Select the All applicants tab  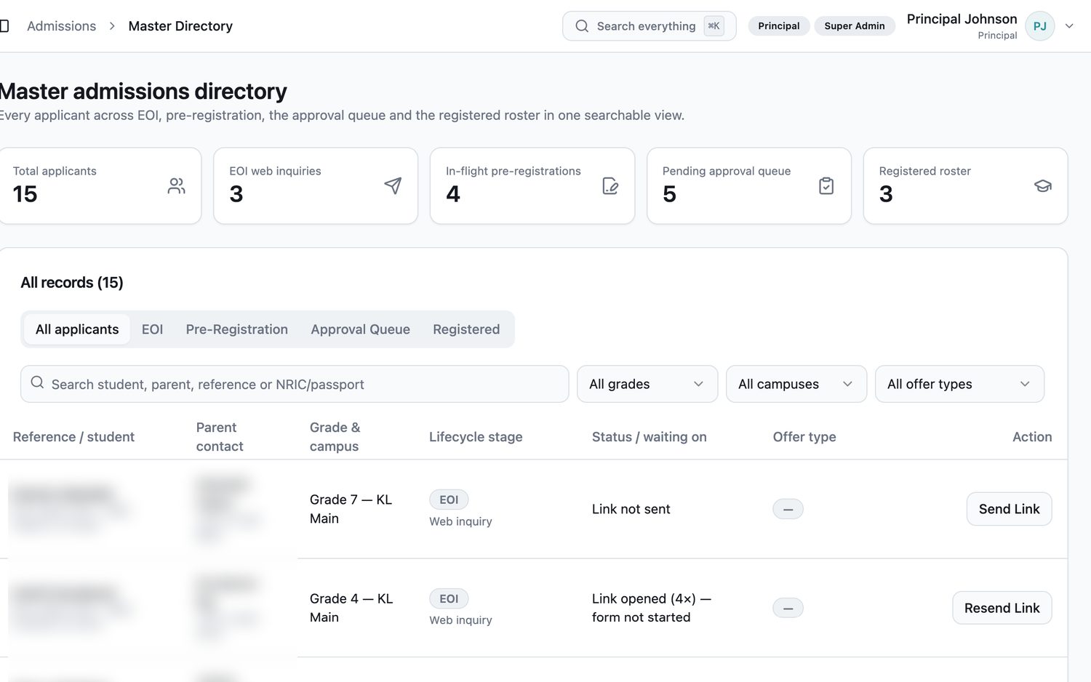coord(77,329)
